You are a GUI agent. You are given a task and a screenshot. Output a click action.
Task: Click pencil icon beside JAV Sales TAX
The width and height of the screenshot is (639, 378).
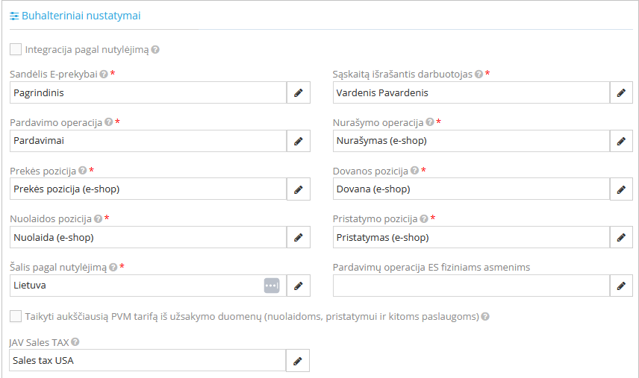point(298,361)
